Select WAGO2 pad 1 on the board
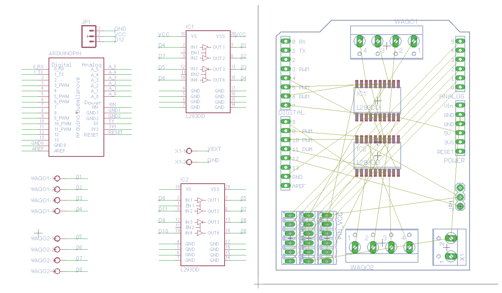This screenshot has width=502, height=293. (x=355, y=247)
